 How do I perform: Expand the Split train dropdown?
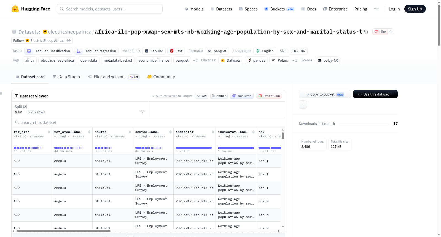[x=80, y=109]
